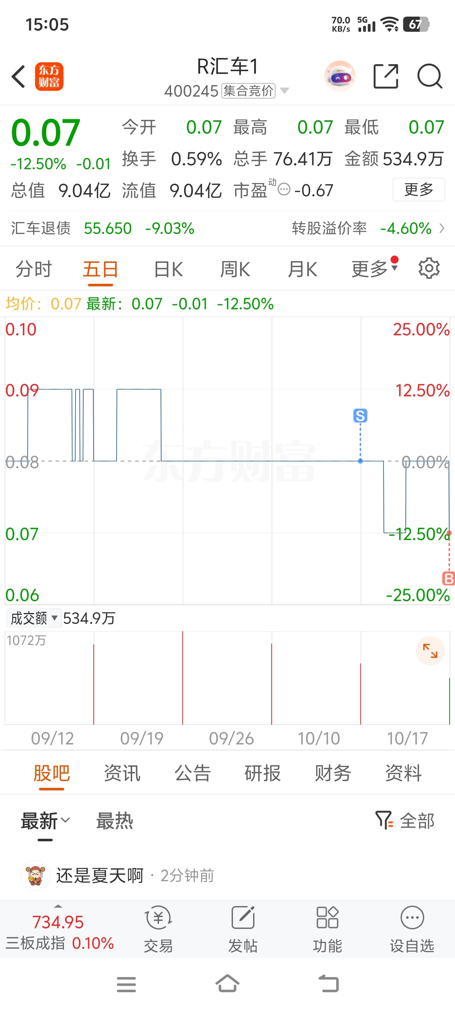455x1011 pixels.
Task: Open the 公告 tab
Action: click(x=192, y=773)
